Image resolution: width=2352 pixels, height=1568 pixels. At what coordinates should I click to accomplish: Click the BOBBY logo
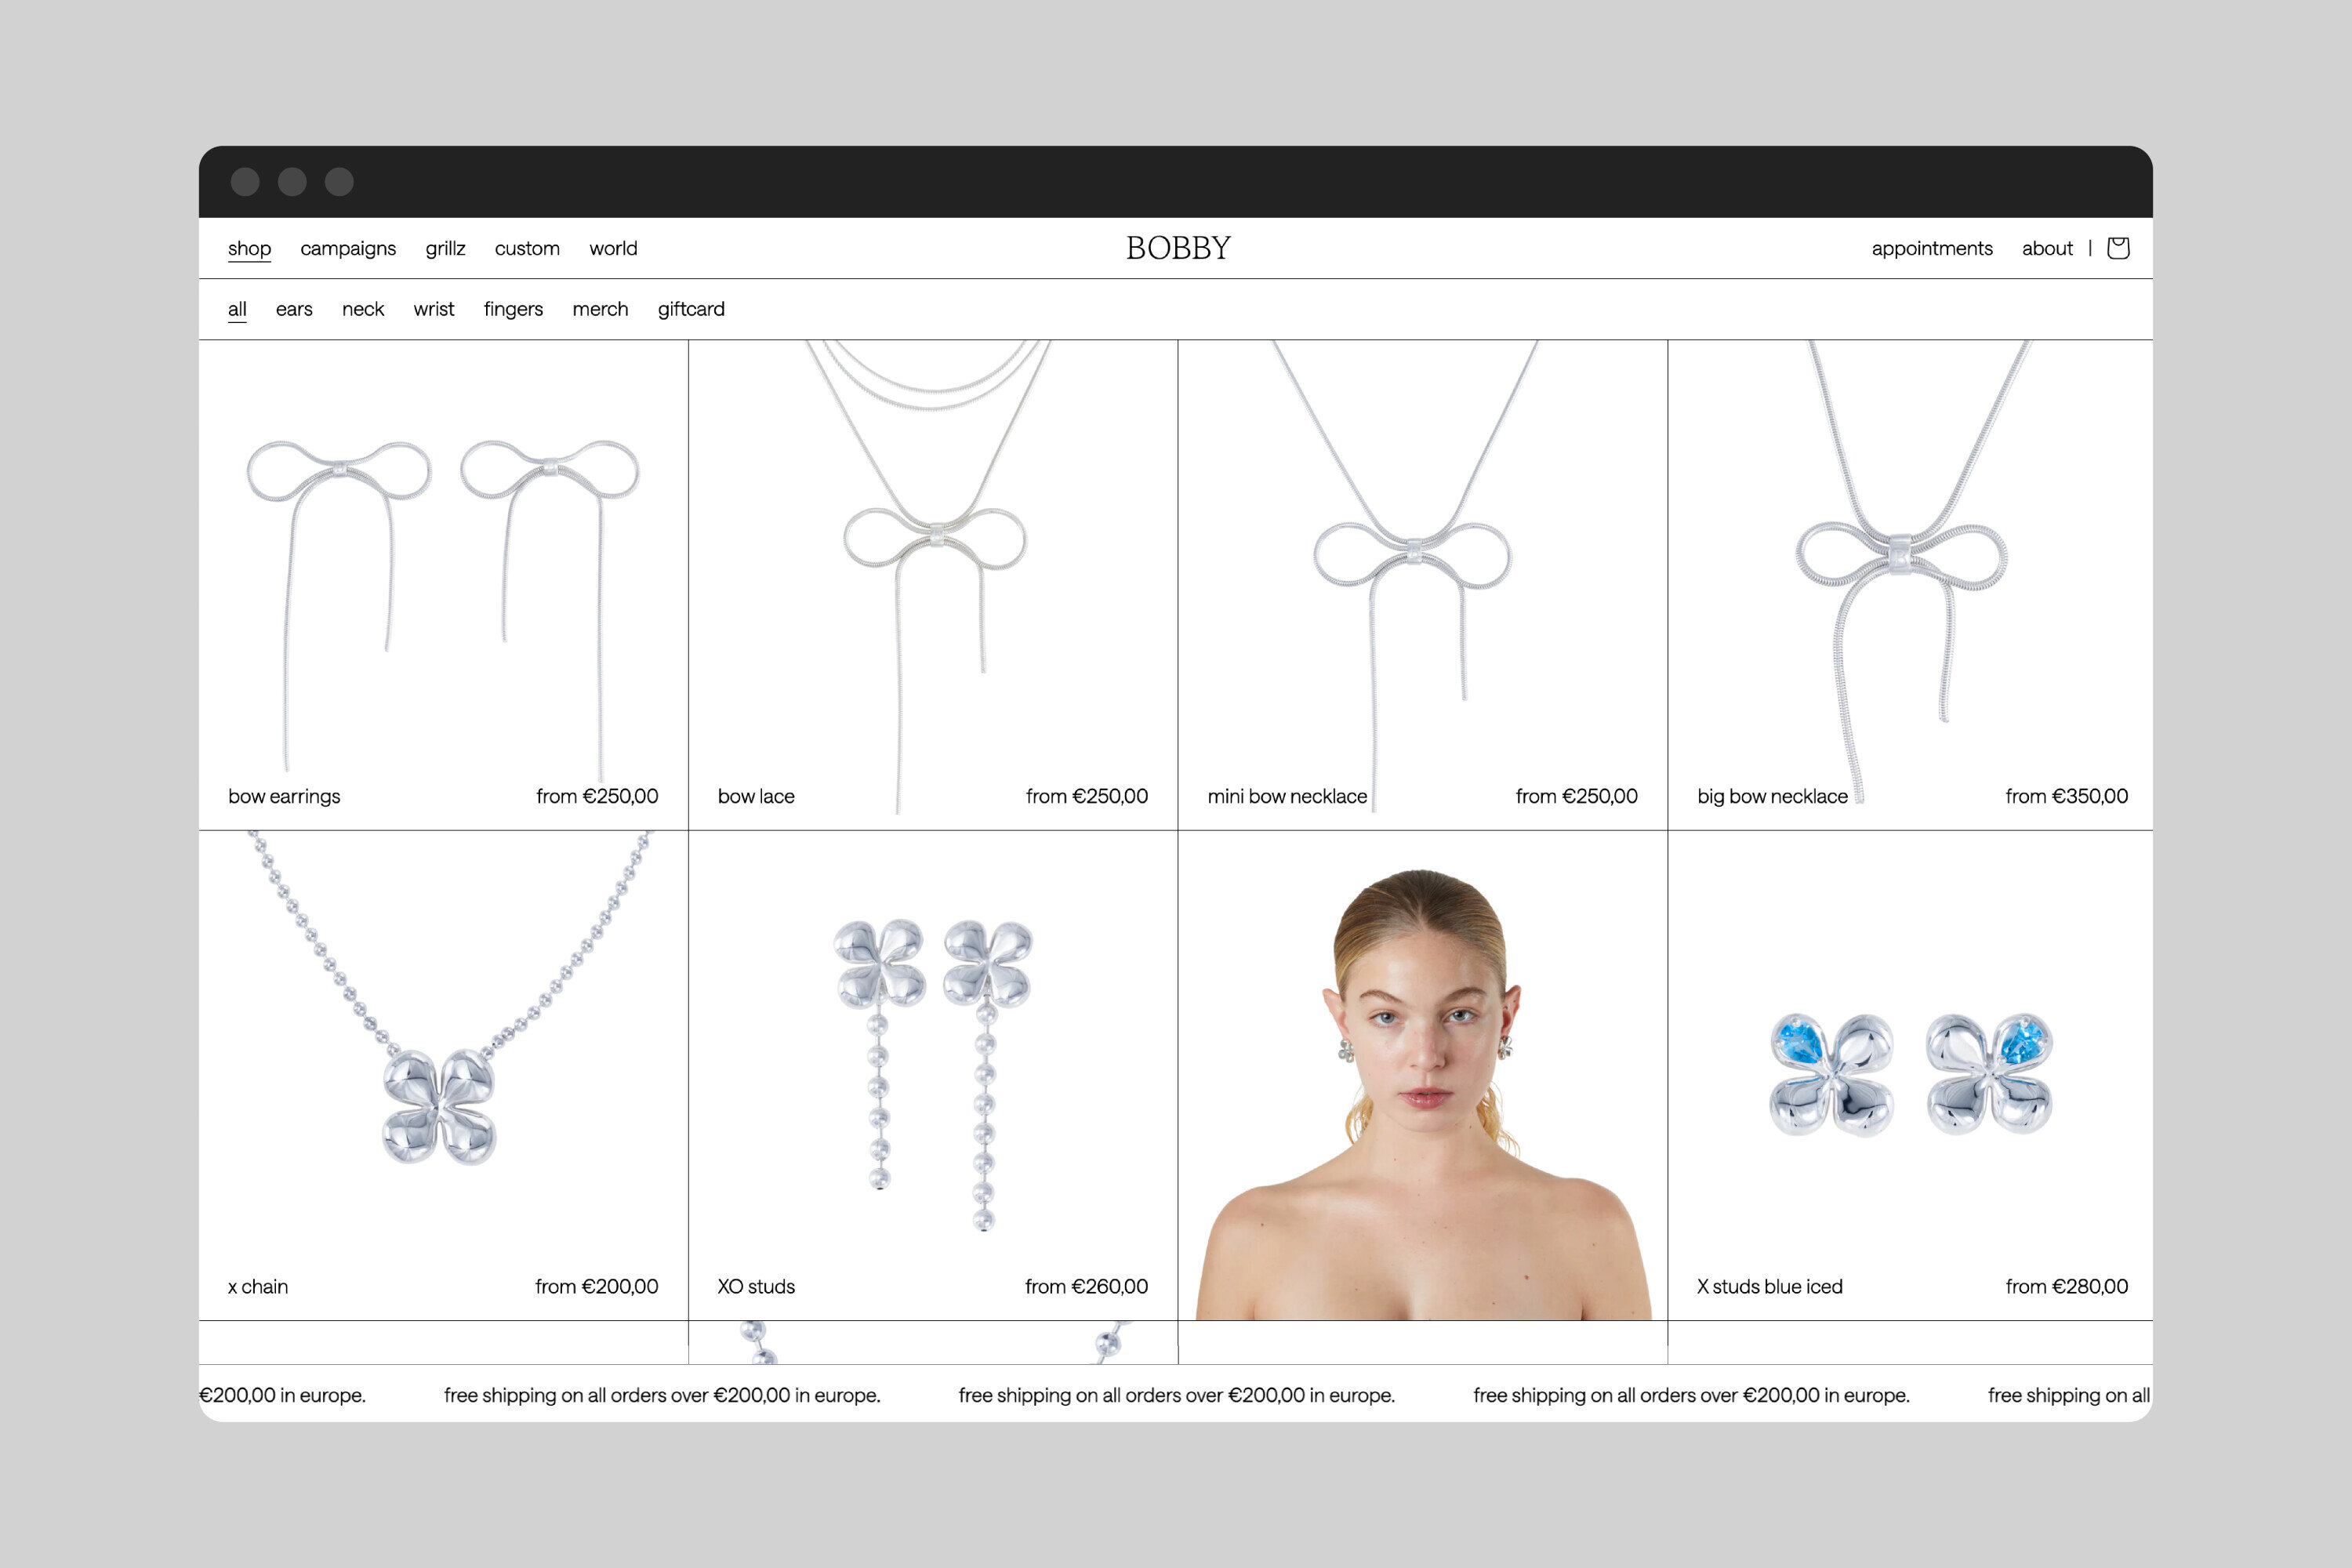tap(1178, 248)
